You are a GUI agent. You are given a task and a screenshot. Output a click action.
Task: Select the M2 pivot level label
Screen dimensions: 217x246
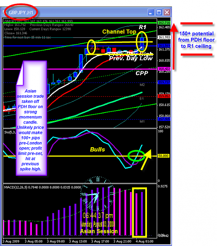coord(142,85)
